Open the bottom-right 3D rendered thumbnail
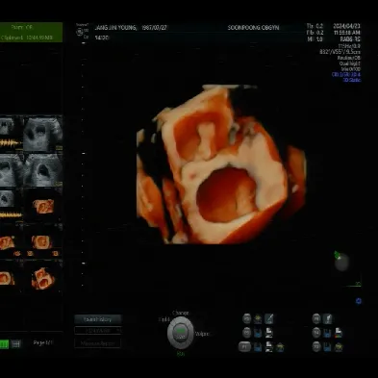This screenshot has height=378, width=378. coord(43,277)
